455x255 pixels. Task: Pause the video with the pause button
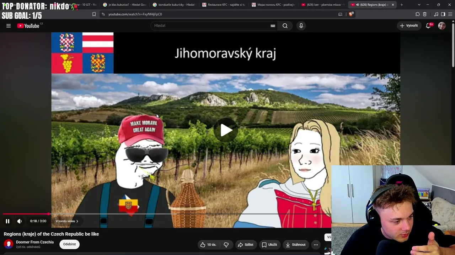click(x=7, y=221)
